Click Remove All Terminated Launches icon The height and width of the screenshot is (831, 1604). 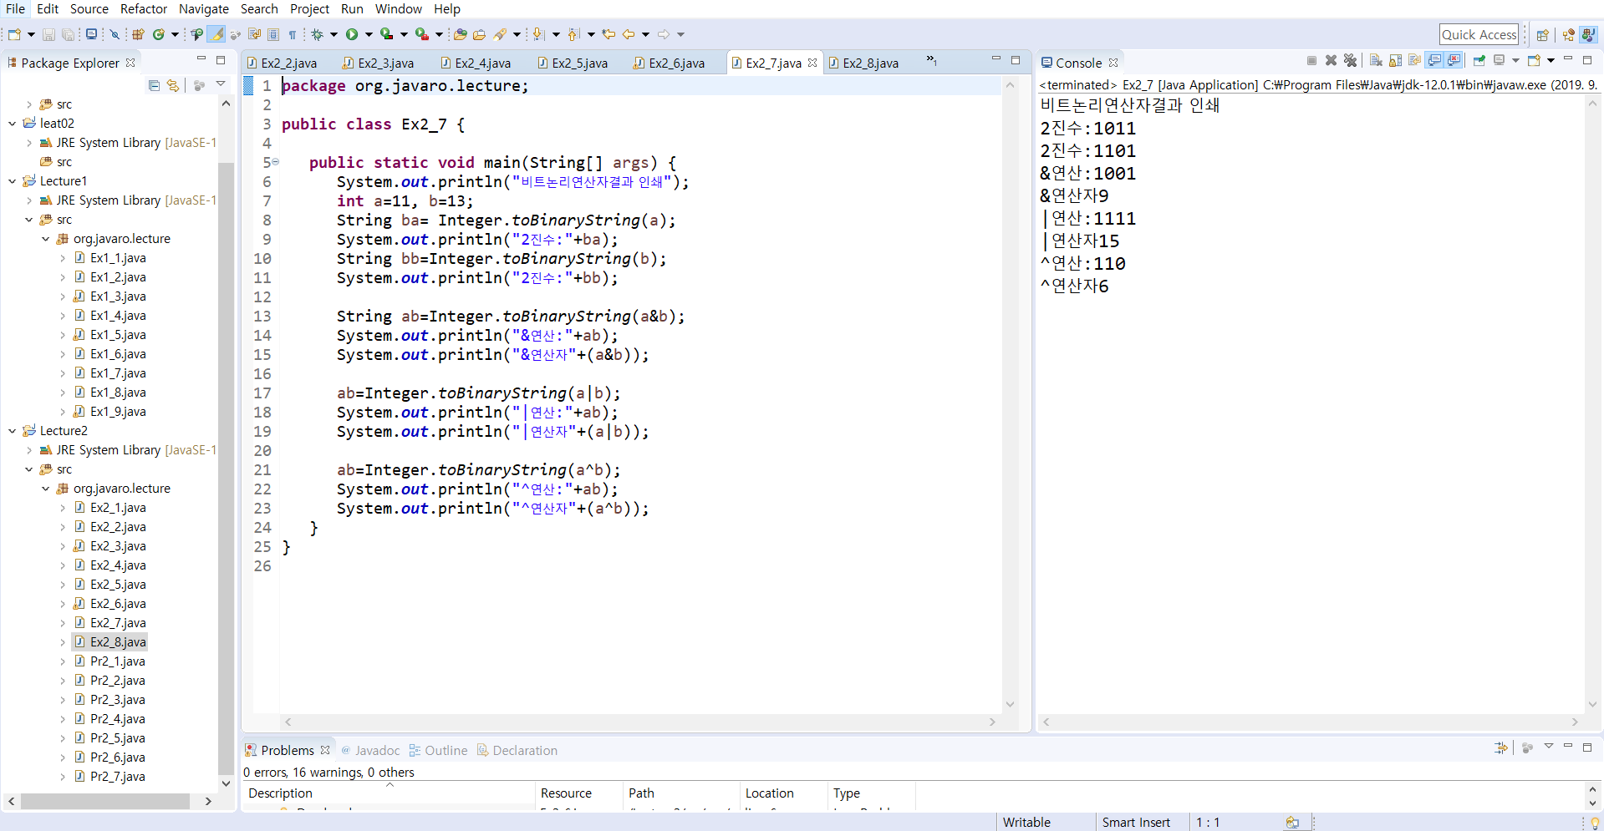pyautogui.click(x=1350, y=60)
